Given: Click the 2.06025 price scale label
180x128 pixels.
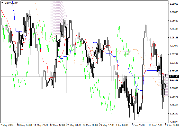Looking at the screenshot, I should (x=174, y=122).
